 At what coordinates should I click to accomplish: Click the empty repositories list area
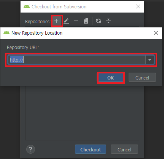tap(82, 113)
